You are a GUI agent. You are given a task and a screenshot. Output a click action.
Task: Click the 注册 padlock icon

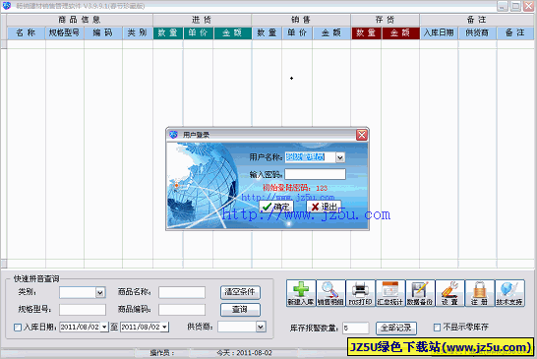[480, 293]
